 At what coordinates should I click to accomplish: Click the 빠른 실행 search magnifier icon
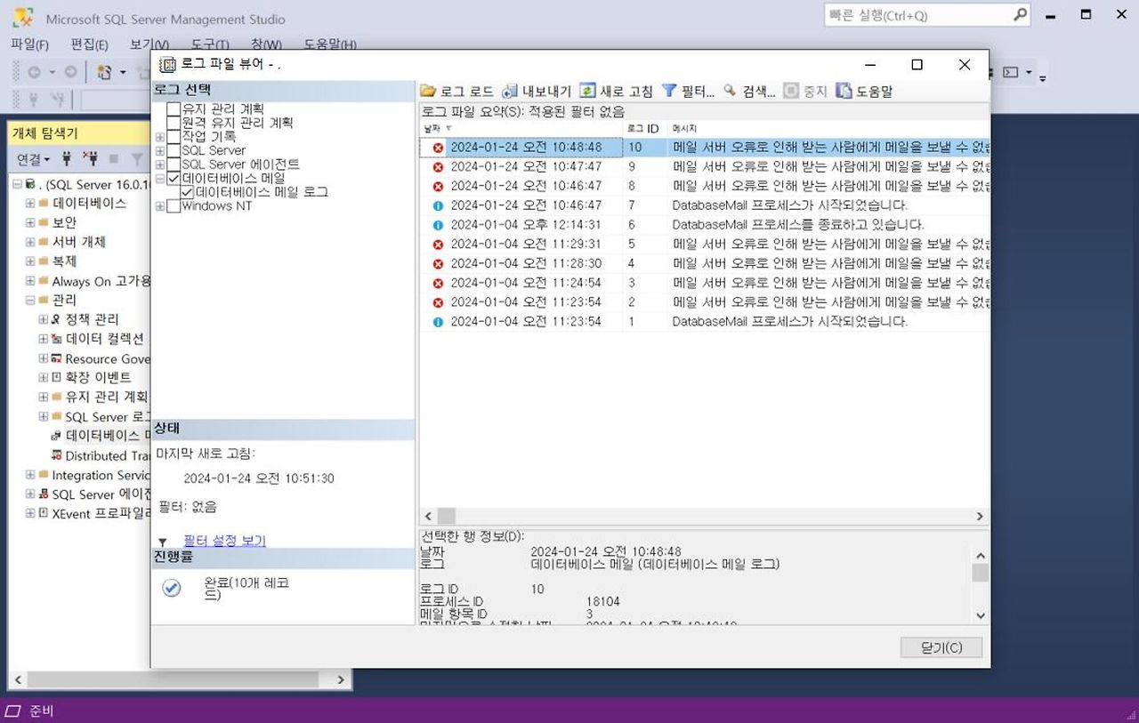point(1020,15)
